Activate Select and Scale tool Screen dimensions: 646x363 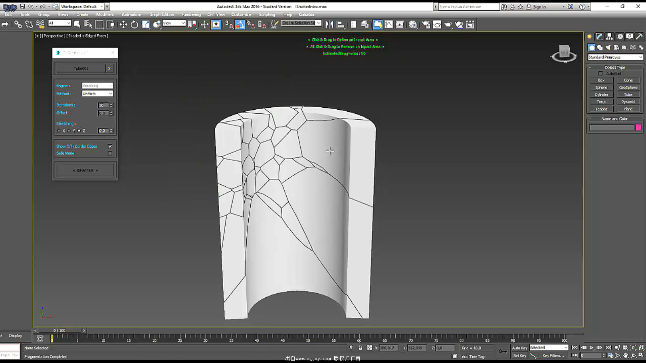click(146, 25)
